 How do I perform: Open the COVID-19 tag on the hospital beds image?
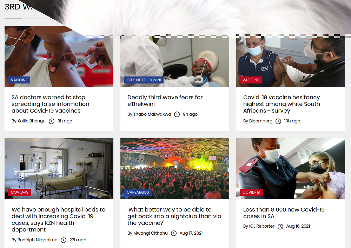click(20, 192)
